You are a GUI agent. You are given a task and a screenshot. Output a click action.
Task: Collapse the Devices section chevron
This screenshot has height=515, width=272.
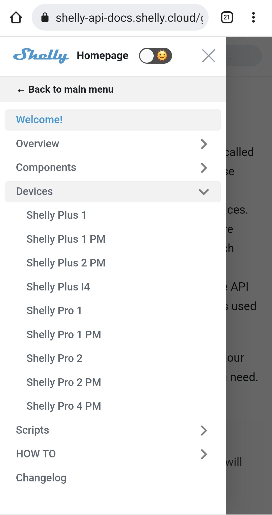click(204, 192)
